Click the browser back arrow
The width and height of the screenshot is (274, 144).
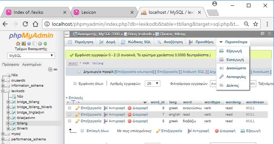tap(5, 24)
